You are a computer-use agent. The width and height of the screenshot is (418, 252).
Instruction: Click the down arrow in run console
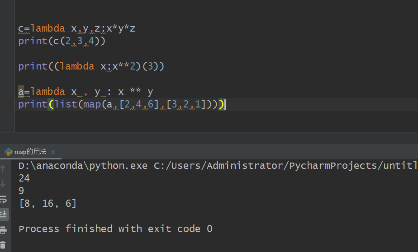(x=3, y=184)
